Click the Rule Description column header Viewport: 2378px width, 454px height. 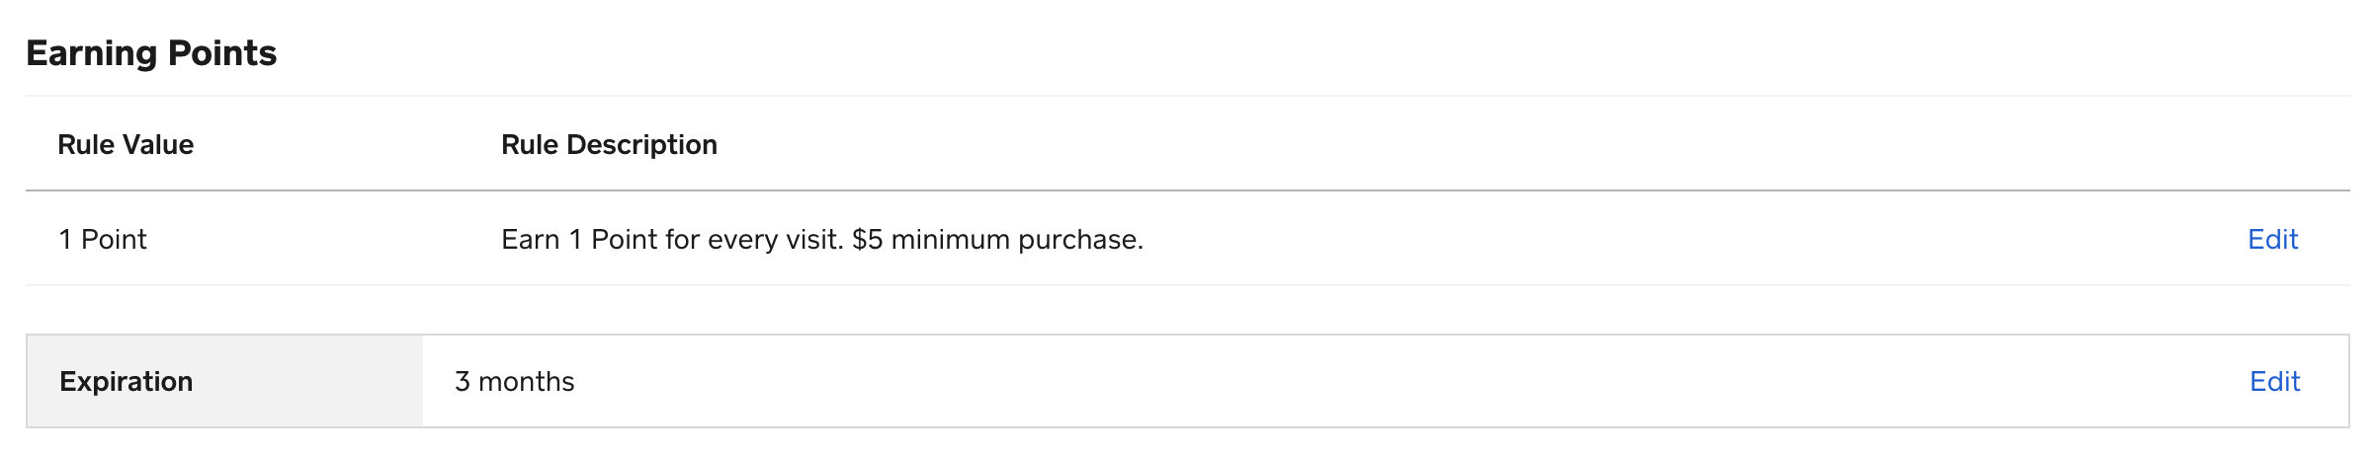609,145
